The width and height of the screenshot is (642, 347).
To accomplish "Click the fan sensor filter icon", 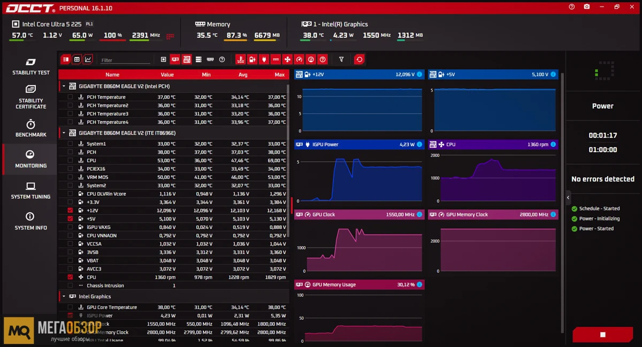I will pyautogui.click(x=287, y=59).
